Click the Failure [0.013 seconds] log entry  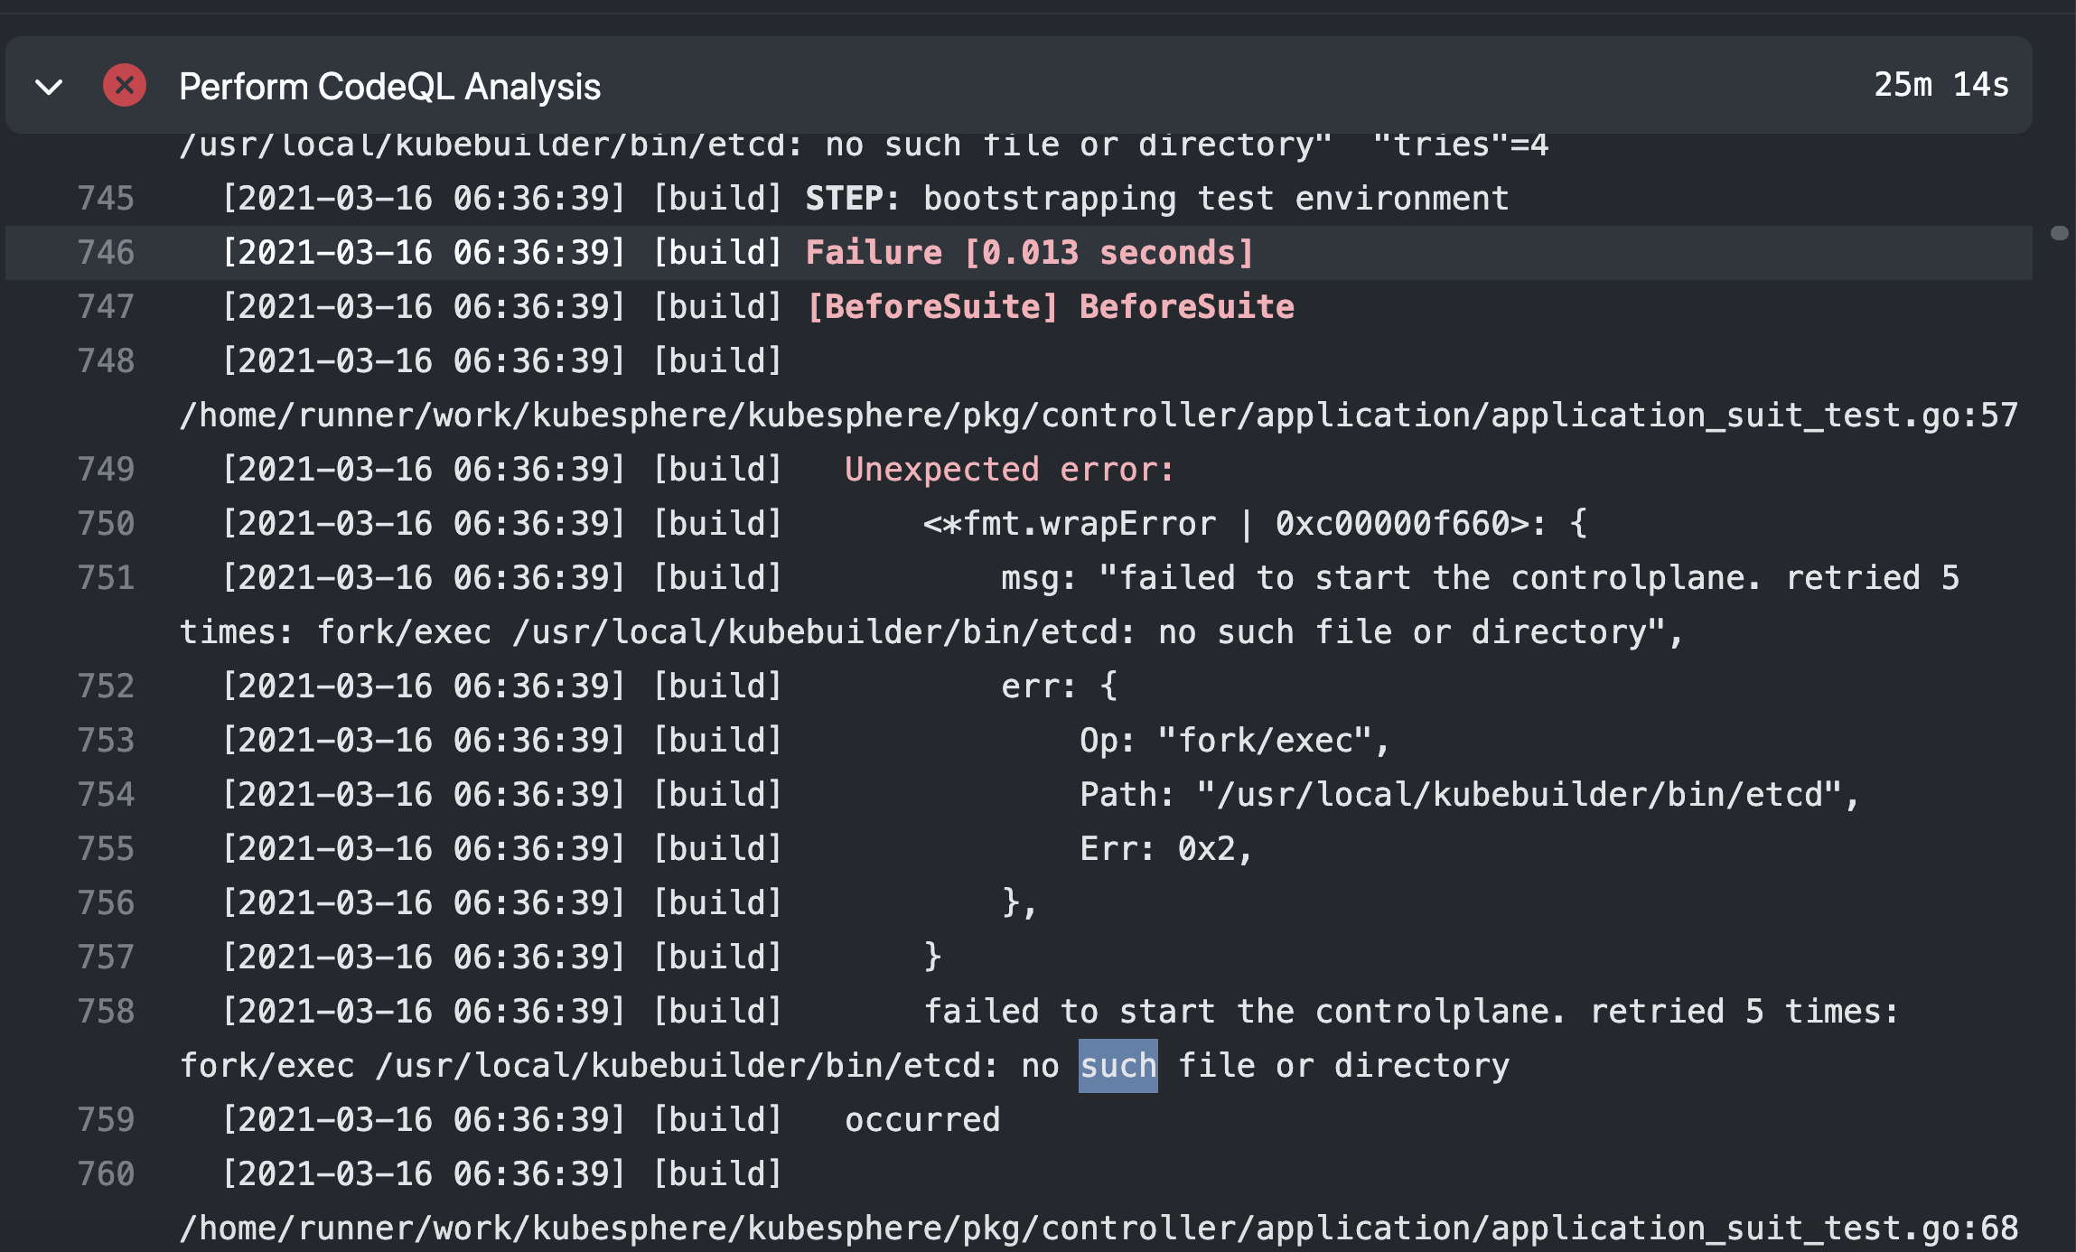[x=1028, y=252]
